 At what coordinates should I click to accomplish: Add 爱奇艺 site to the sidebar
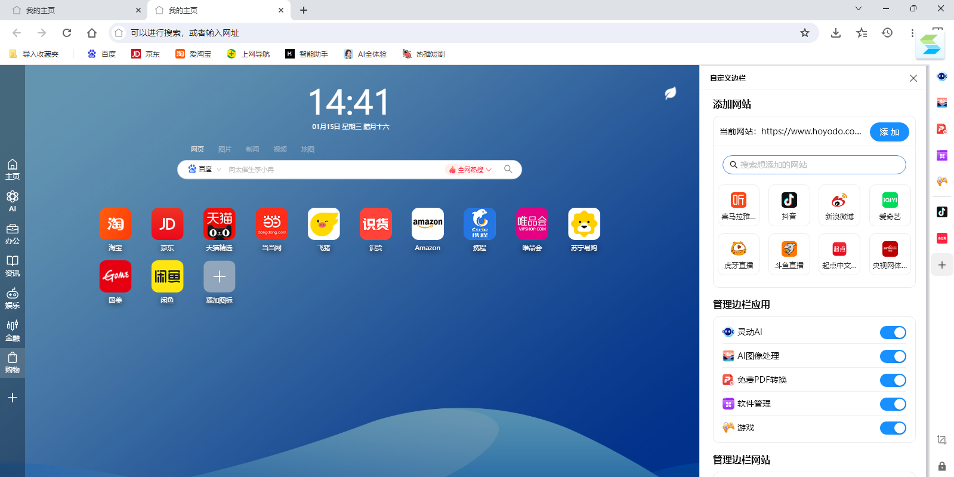coord(890,205)
